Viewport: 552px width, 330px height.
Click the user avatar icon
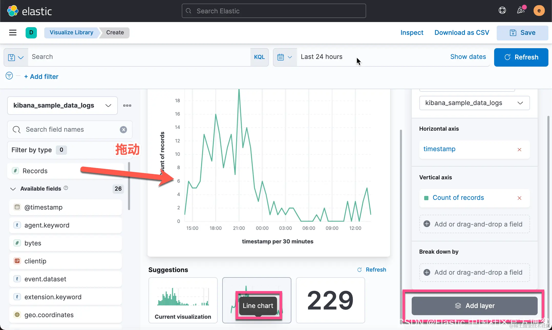tap(539, 11)
